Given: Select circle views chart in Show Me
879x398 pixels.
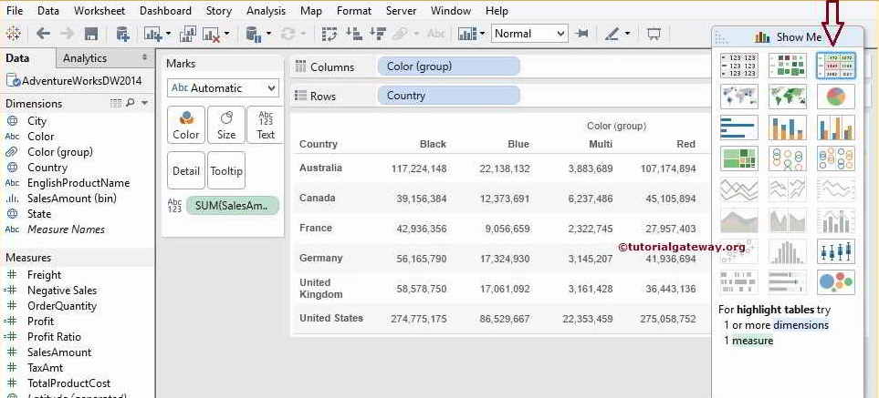Looking at the screenshot, I should 788,158.
